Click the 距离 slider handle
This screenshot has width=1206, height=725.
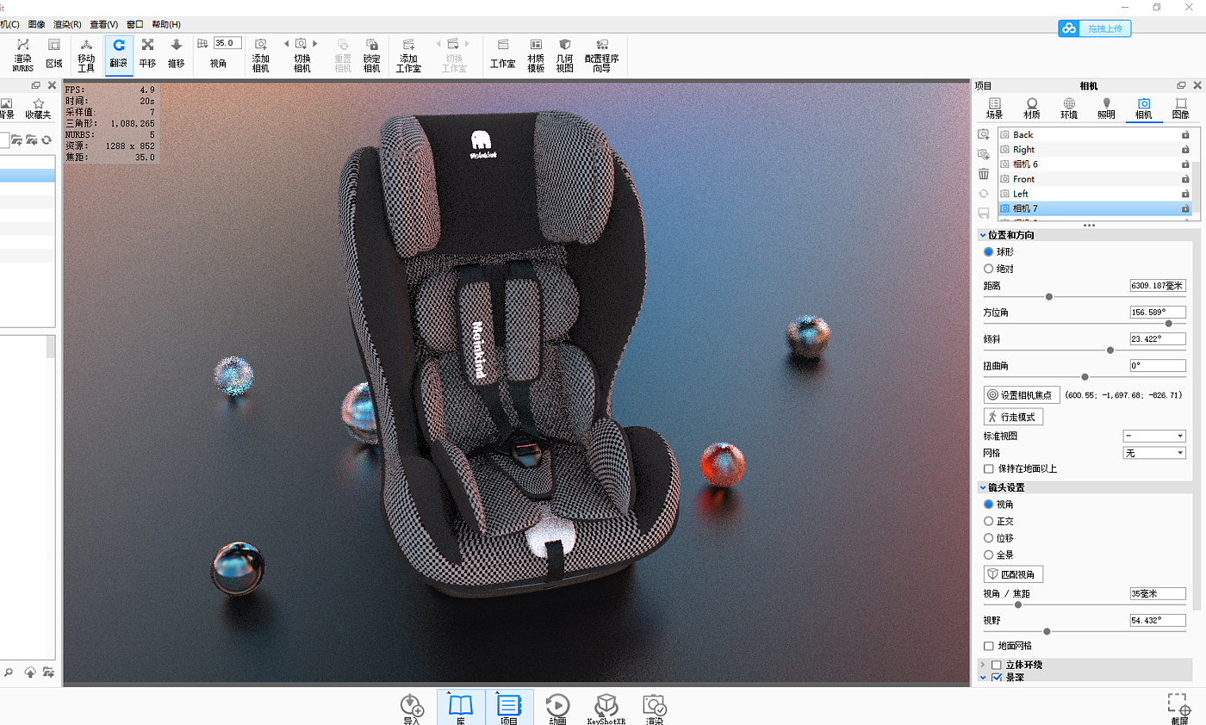click(x=1048, y=297)
